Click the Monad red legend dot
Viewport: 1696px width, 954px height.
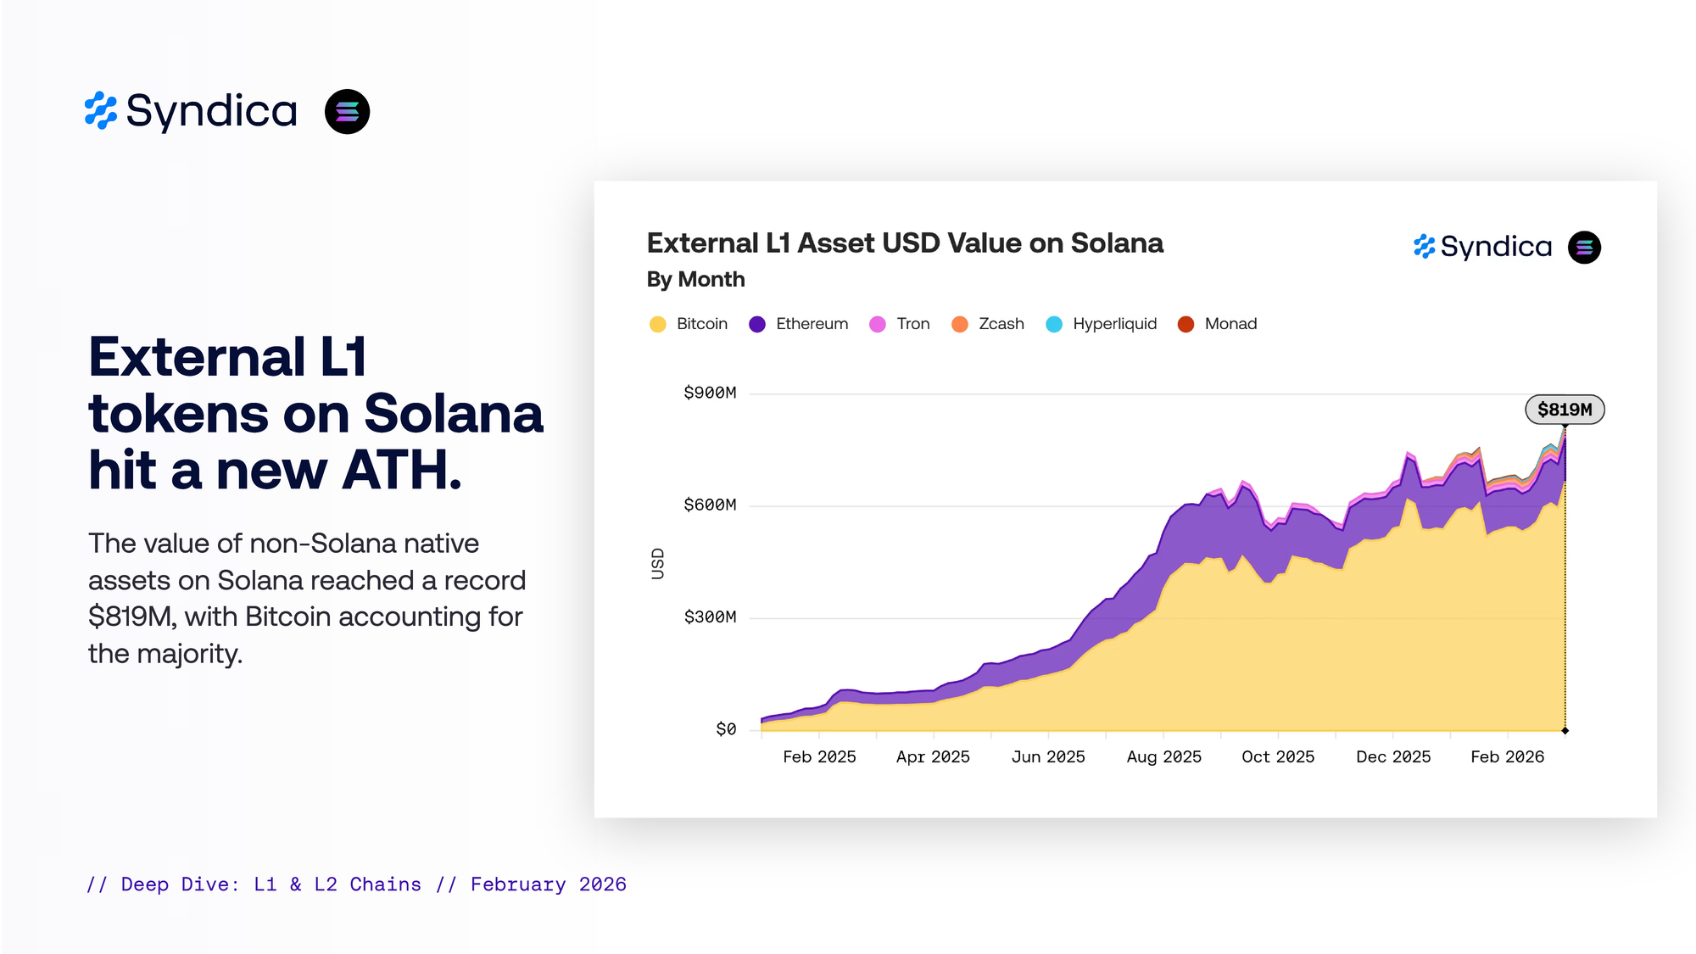[x=1186, y=324]
